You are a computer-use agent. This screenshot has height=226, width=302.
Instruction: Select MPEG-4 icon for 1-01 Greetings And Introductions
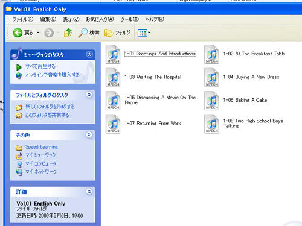113,54
